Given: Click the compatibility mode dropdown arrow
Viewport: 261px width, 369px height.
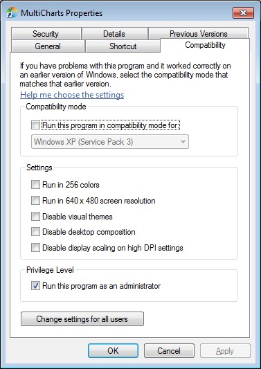Looking at the screenshot, I should click(182, 142).
